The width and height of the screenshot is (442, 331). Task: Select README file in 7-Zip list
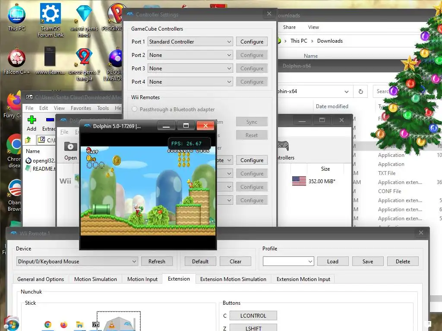(41, 169)
